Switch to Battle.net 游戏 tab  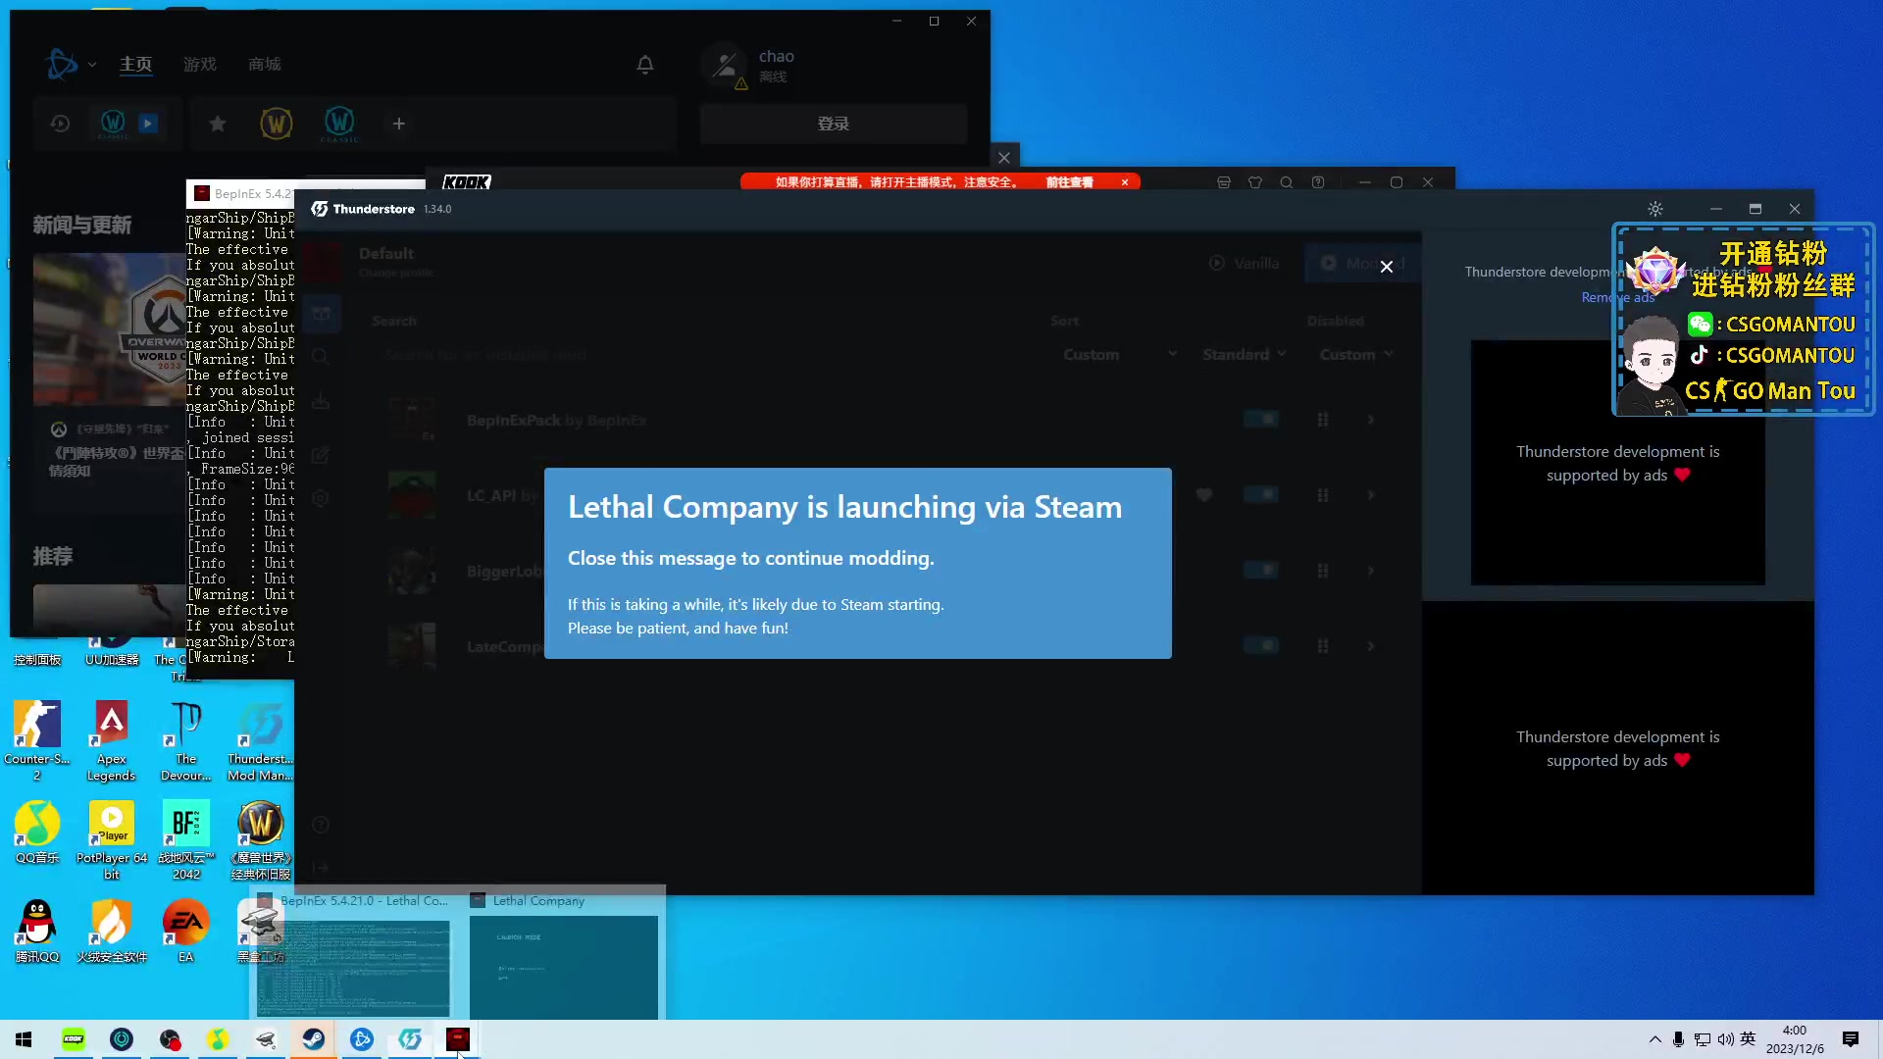[x=199, y=65]
